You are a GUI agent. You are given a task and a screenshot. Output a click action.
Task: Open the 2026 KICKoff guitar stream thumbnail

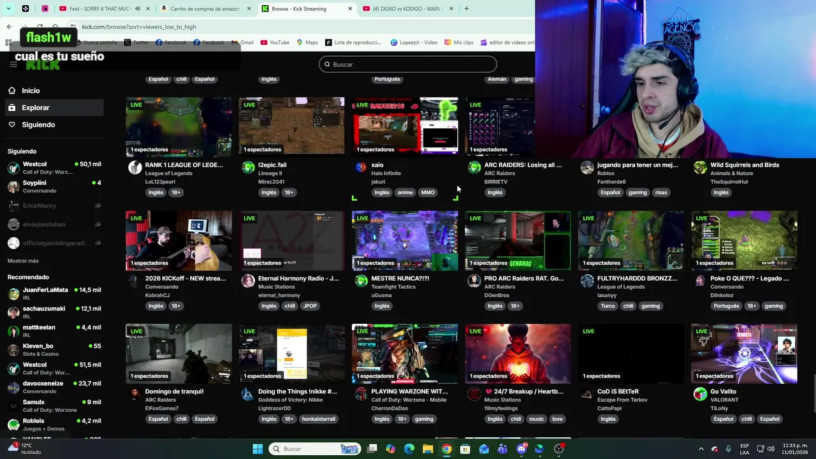[x=179, y=241]
